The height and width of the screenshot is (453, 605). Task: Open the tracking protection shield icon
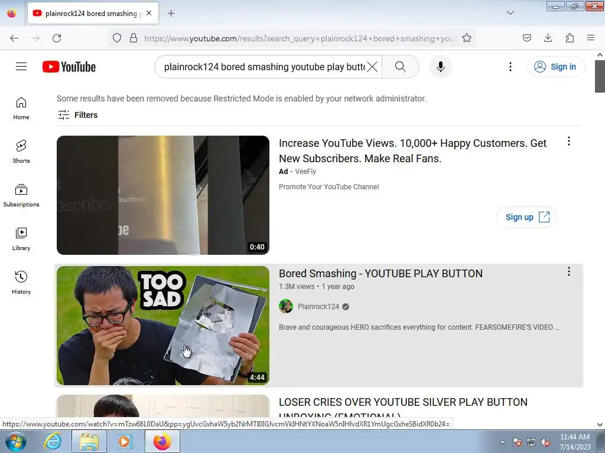117,38
